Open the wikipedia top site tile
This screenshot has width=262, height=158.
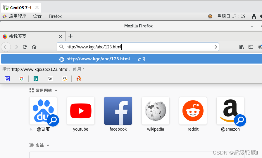pyautogui.click(x=156, y=111)
